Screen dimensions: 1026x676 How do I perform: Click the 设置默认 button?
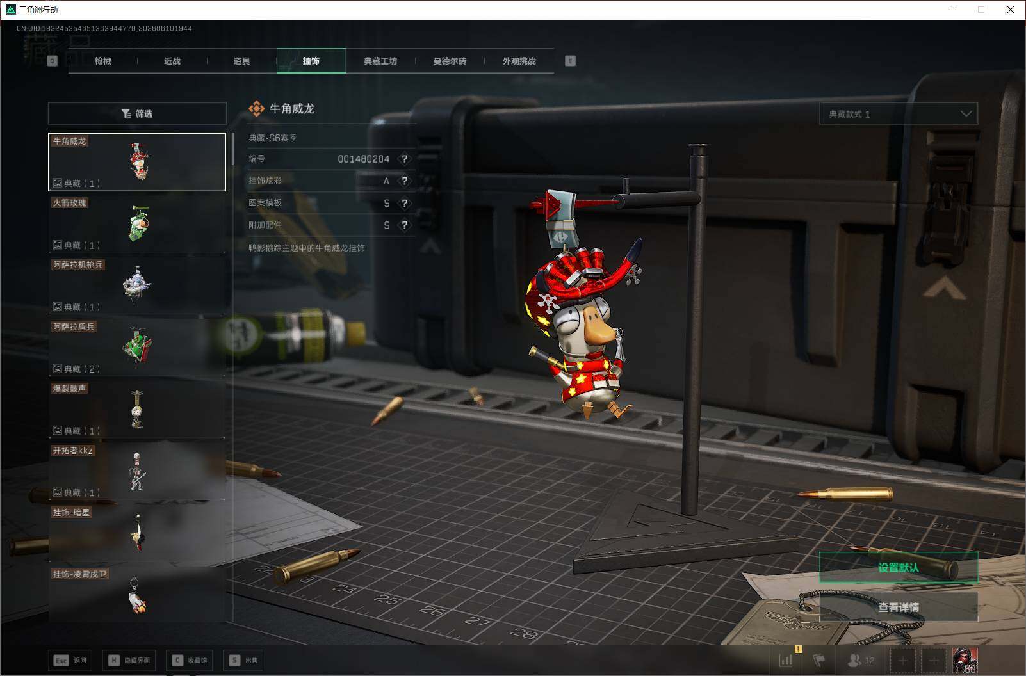point(899,568)
